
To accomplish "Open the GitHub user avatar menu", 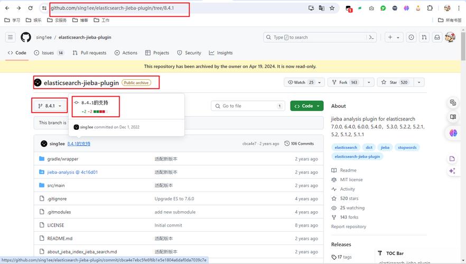I will (450, 37).
